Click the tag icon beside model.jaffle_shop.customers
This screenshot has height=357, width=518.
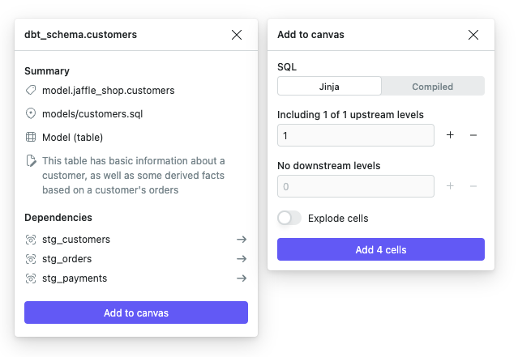31,91
